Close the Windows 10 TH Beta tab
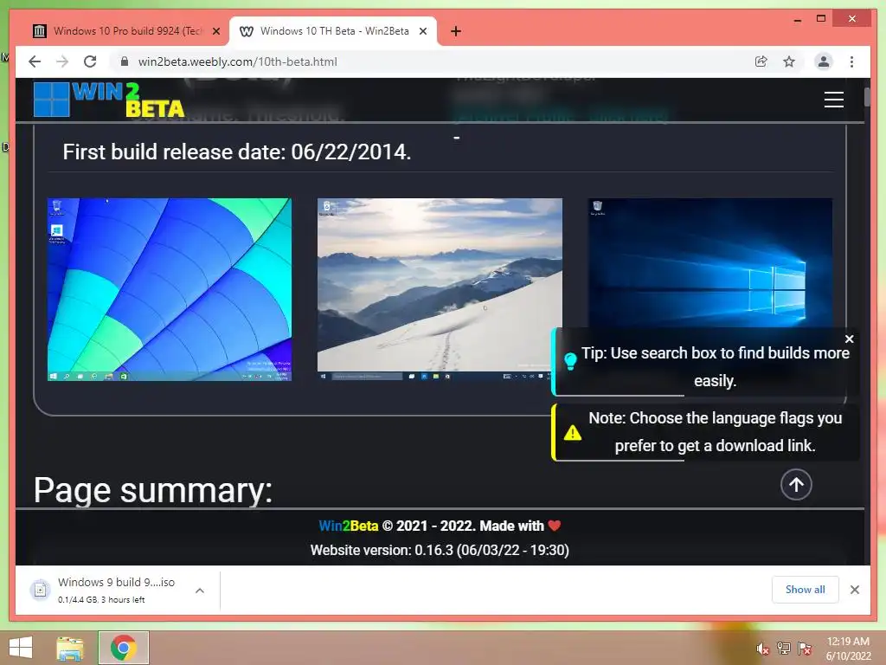Image resolution: width=886 pixels, height=665 pixels. pos(422,32)
